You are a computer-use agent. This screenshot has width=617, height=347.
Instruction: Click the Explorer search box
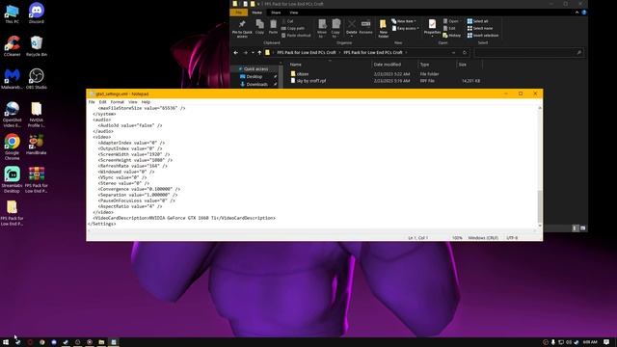(x=529, y=53)
